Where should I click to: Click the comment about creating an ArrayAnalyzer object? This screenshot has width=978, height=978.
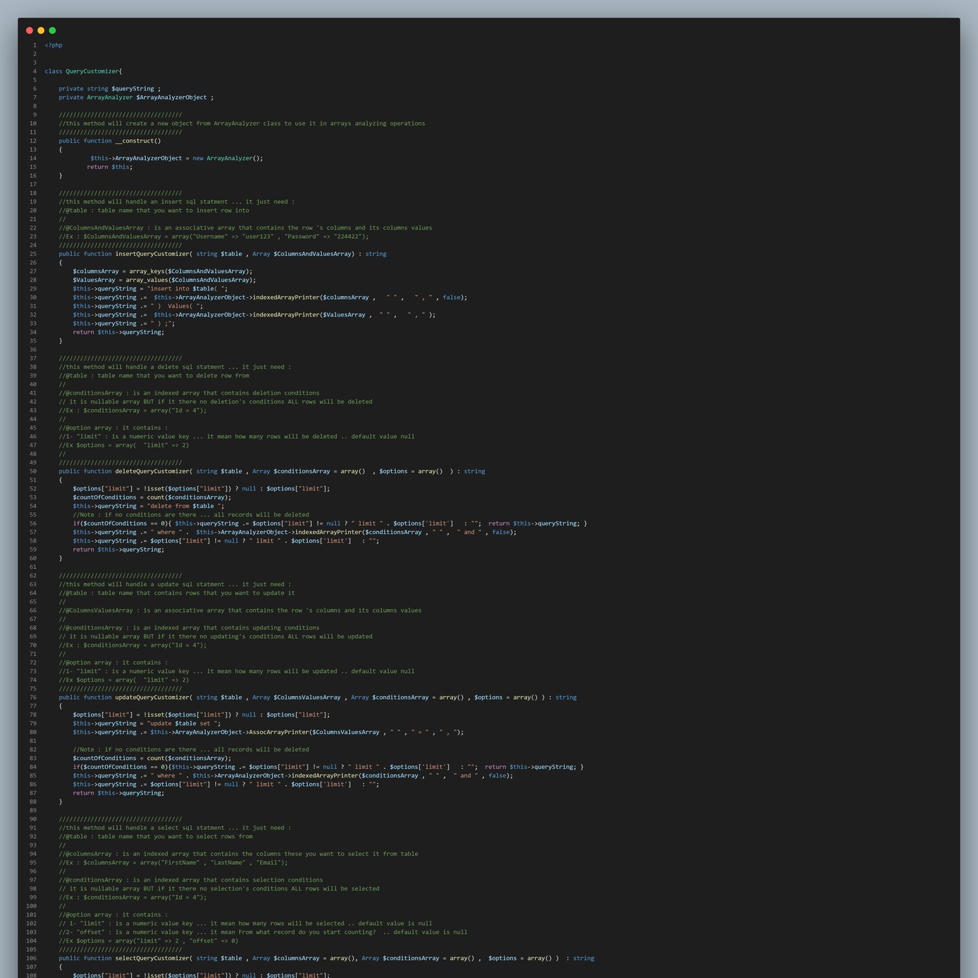(242, 124)
